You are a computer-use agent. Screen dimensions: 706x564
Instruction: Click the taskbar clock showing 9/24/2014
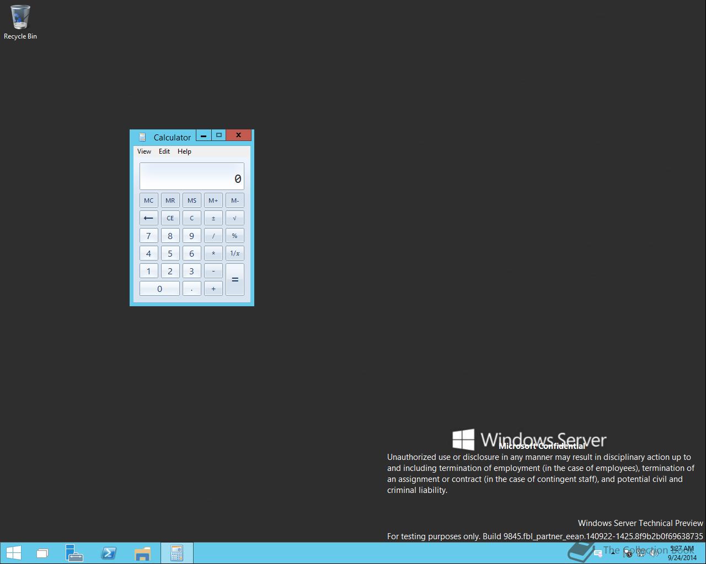[682, 553]
